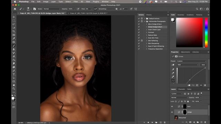Select the Crop tool
Screen dimensions: 221x124
(14, 31)
